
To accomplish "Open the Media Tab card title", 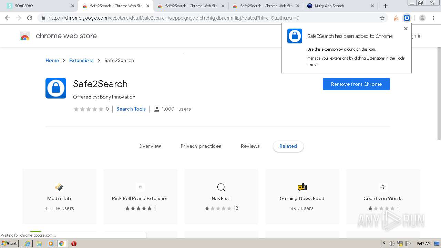I will pyautogui.click(x=59, y=198).
